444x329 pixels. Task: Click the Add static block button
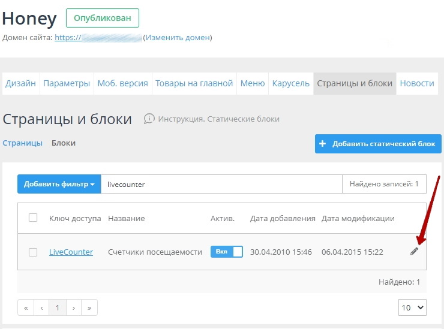tap(378, 144)
